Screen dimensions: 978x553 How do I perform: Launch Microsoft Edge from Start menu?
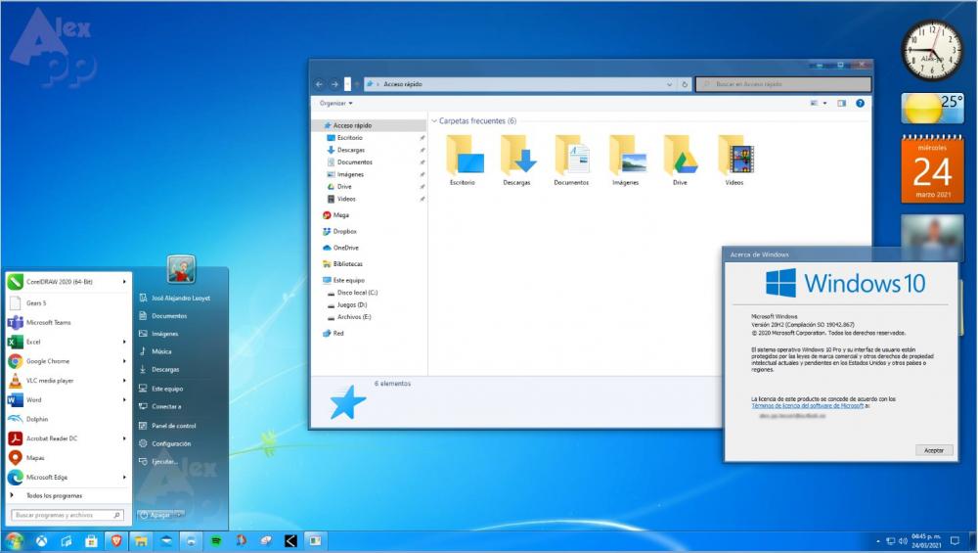point(68,478)
